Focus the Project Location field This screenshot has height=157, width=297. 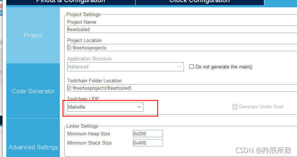(x=182, y=48)
